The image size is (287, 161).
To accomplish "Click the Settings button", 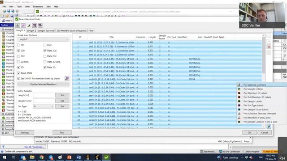I will coord(25,132).
